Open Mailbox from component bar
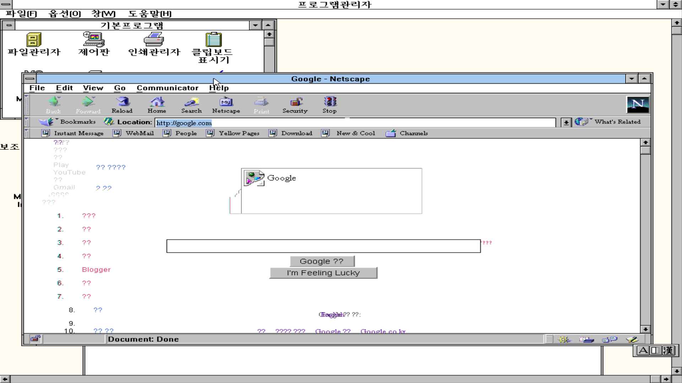This screenshot has height=383, width=682. tap(586, 339)
